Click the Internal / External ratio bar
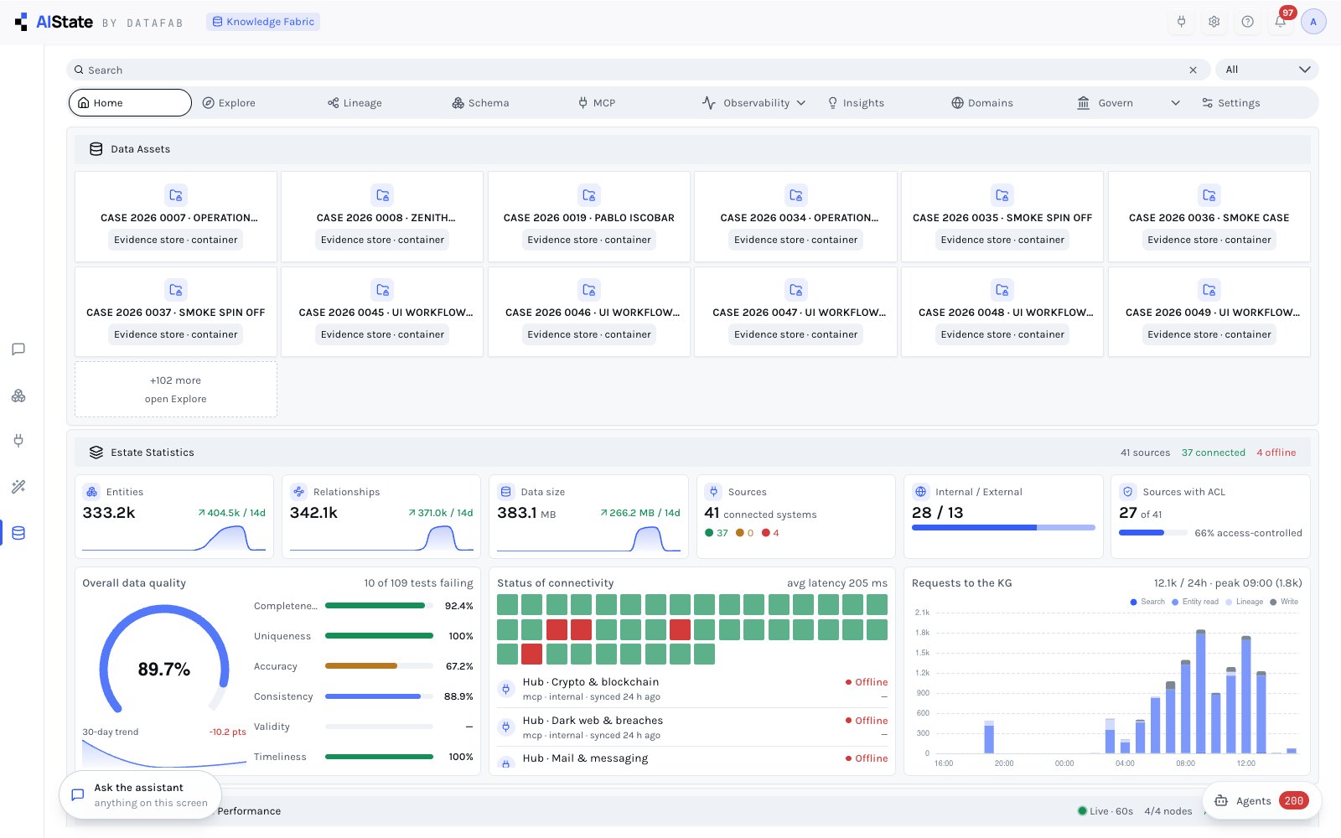 coord(1003,528)
